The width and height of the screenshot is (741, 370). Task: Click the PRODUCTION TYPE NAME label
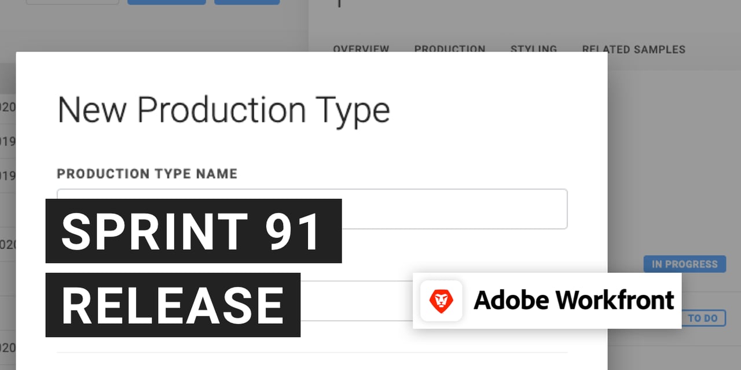(147, 174)
